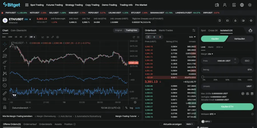Select Kaufen buy side toggle
This screenshot has width=257, height=128.
point(215,39)
